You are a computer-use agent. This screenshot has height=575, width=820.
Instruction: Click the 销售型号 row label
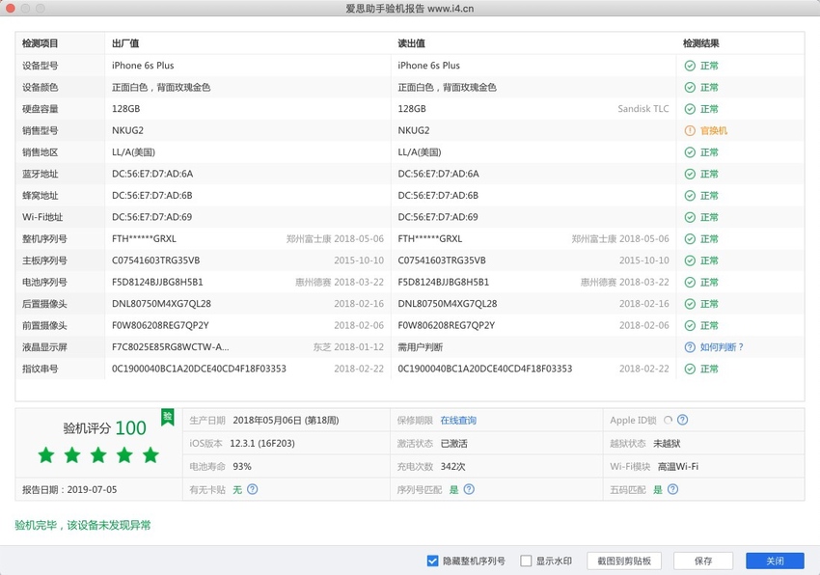point(41,131)
